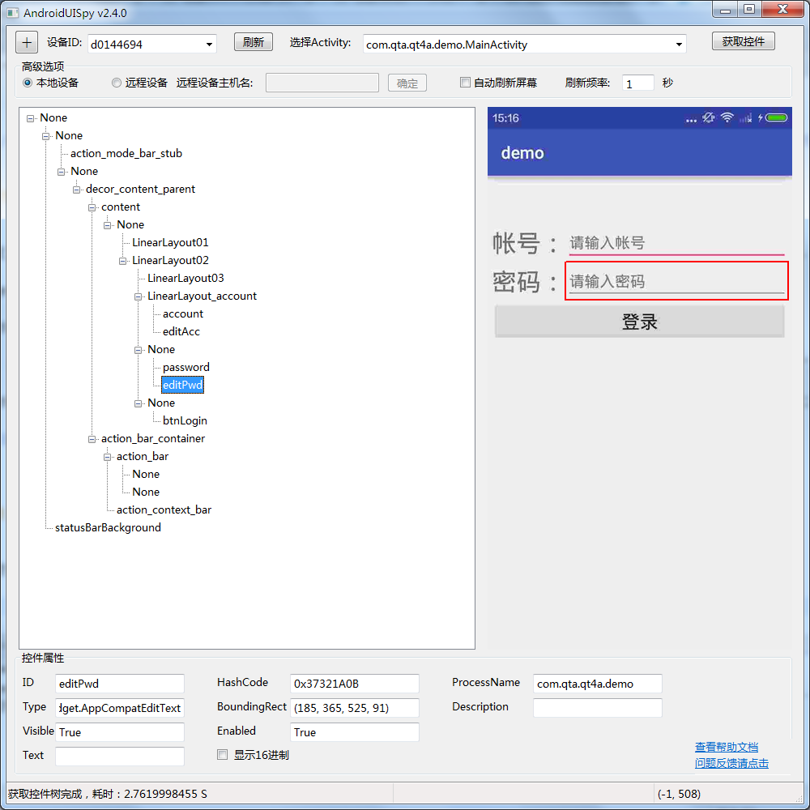The width and height of the screenshot is (810, 810).
Task: Click the plus add-device button
Action: [x=27, y=42]
